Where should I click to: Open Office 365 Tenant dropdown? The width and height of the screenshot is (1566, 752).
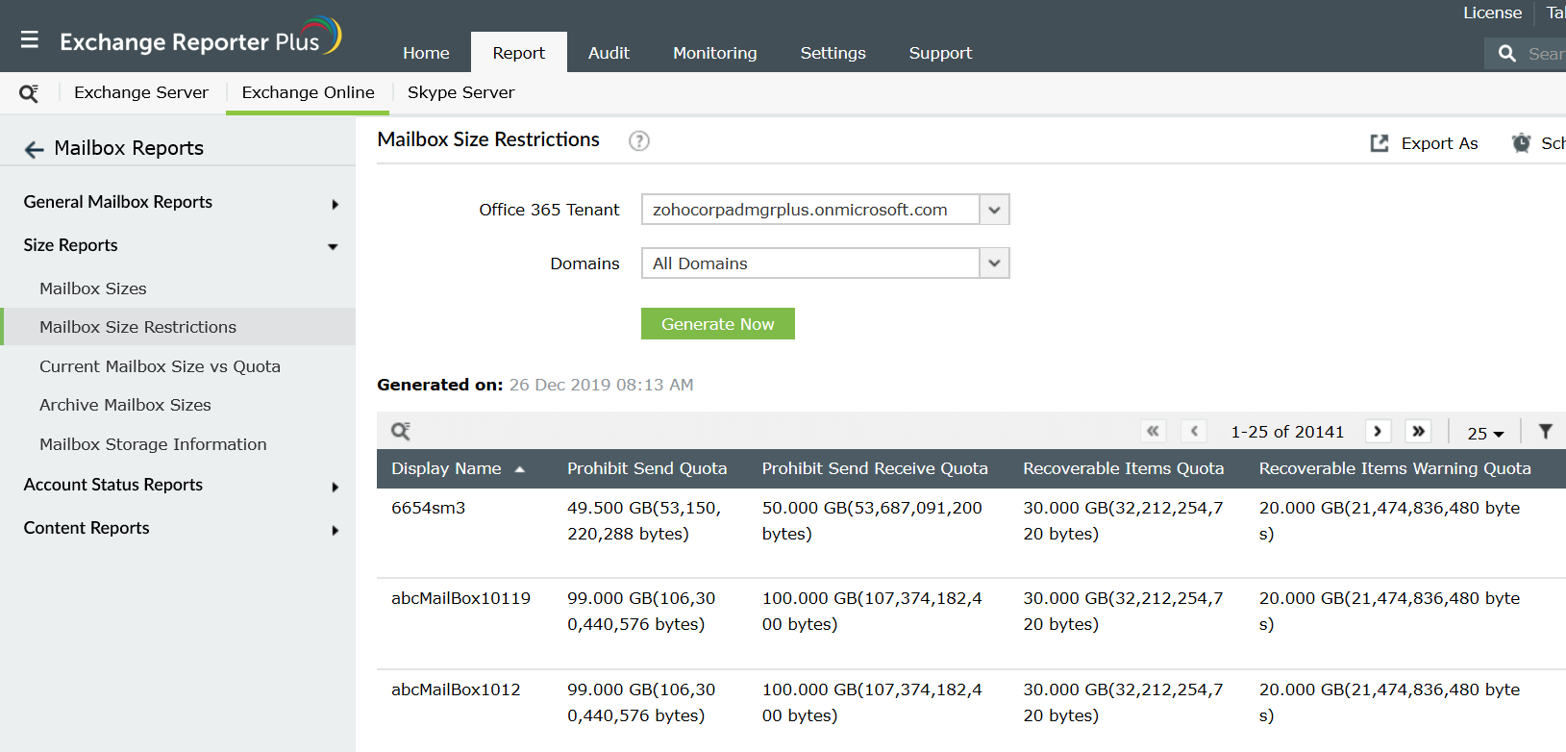pyautogui.click(x=994, y=210)
